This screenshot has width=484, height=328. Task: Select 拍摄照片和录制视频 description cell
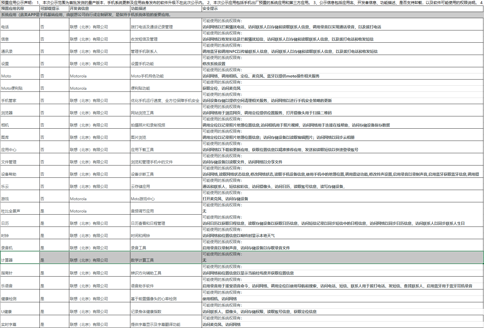pyautogui.click(x=166, y=122)
